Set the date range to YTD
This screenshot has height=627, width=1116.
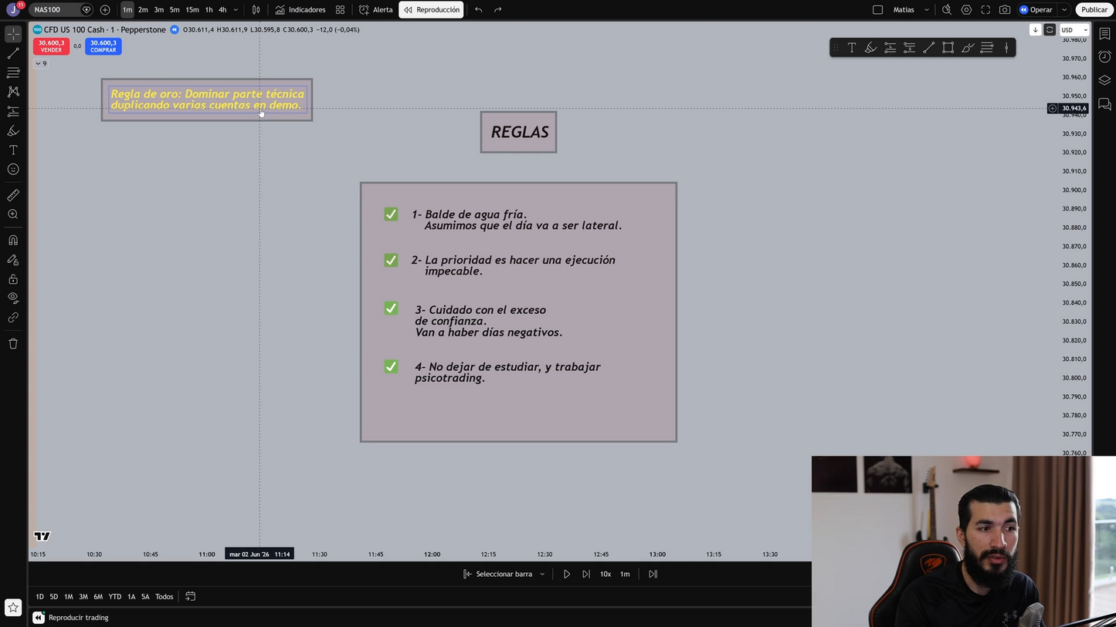coord(115,596)
